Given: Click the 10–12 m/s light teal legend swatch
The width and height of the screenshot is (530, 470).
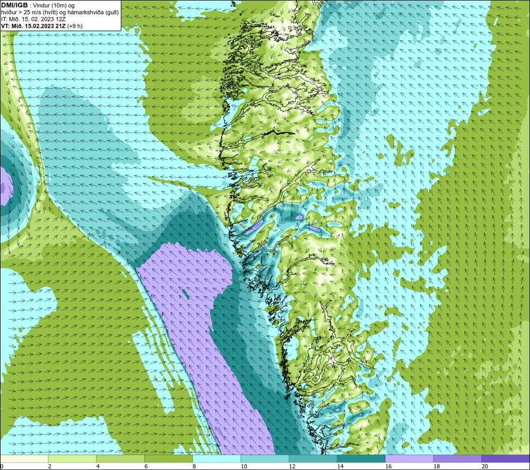Looking at the screenshot, I should click(265, 458).
